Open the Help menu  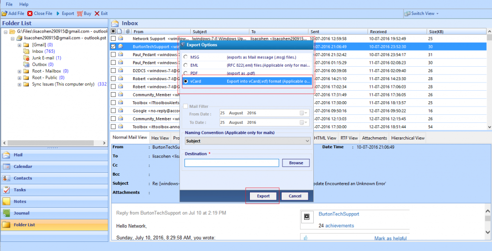pyautogui.click(x=24, y=4)
